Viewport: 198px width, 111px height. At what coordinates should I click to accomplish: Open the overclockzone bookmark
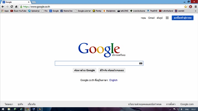(x=138, y=11)
